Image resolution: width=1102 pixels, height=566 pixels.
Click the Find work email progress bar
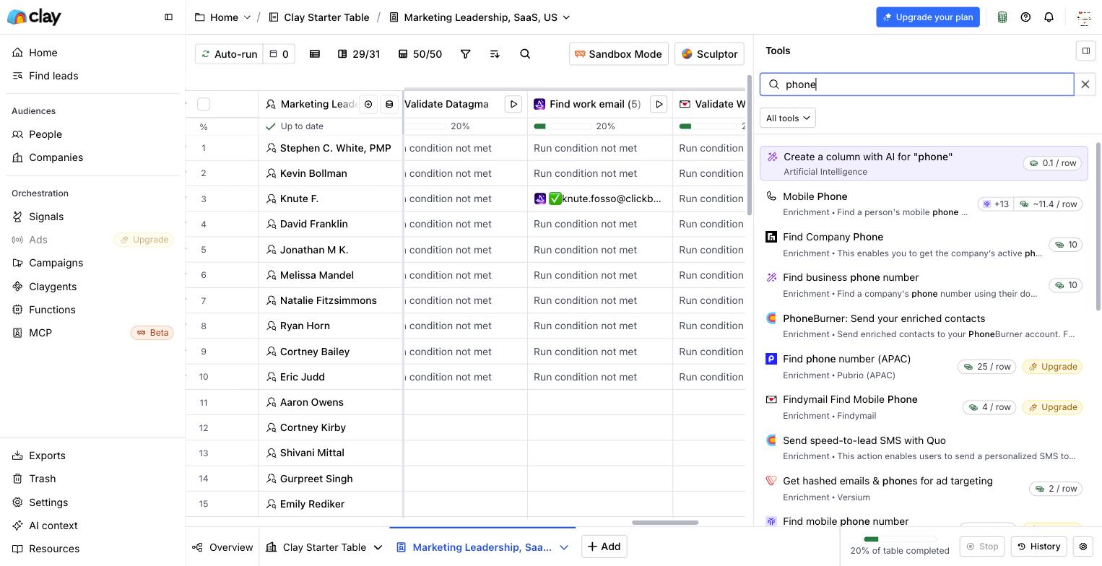(563, 126)
